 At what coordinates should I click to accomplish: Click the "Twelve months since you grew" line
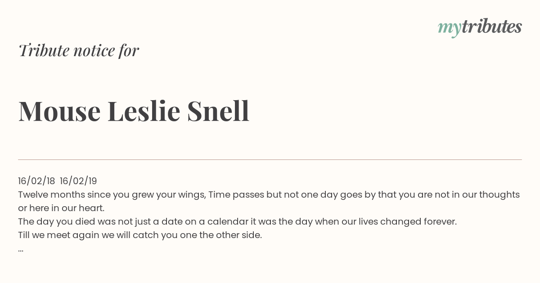click(269, 195)
